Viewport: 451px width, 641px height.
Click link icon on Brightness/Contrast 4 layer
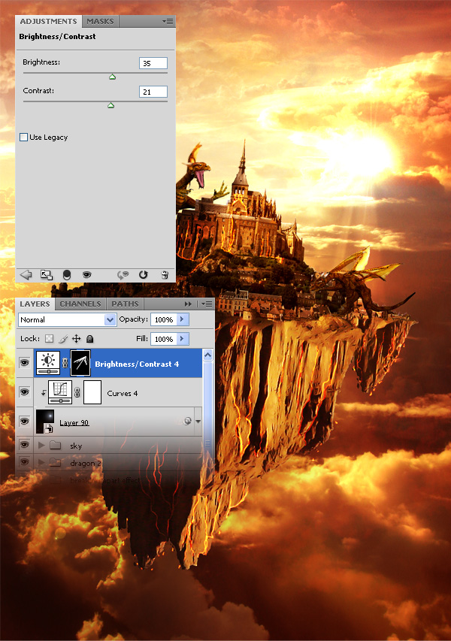click(x=65, y=363)
